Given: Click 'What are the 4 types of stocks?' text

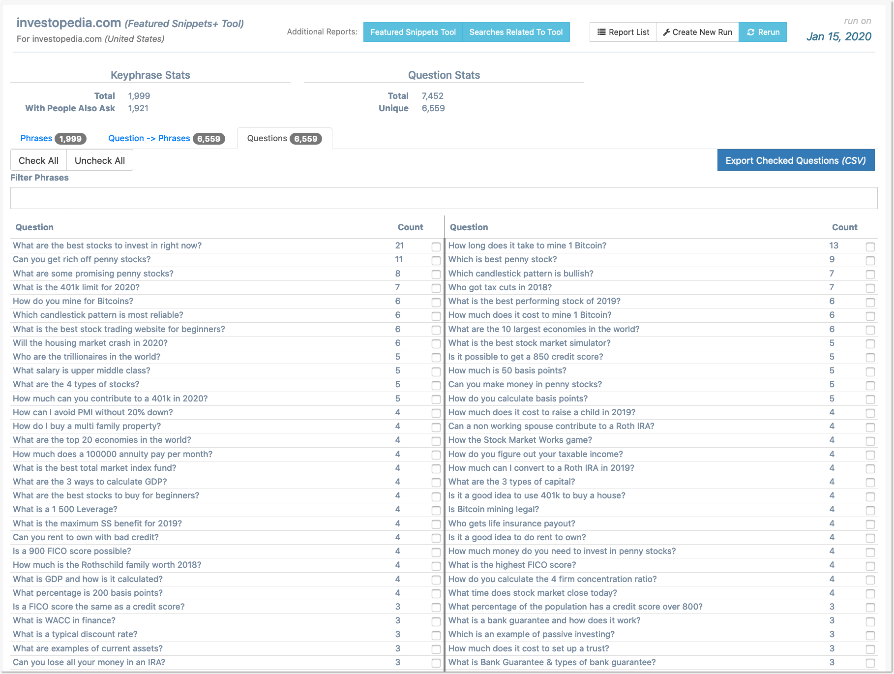Looking at the screenshot, I should pos(76,384).
